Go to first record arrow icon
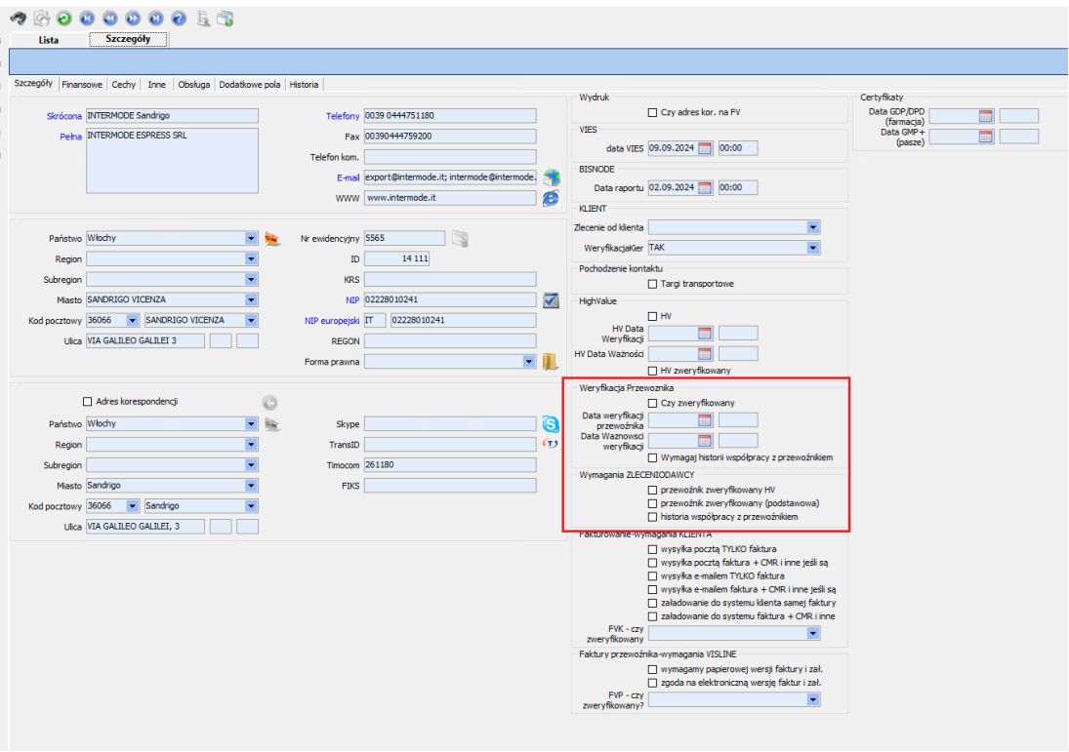 [x=87, y=19]
